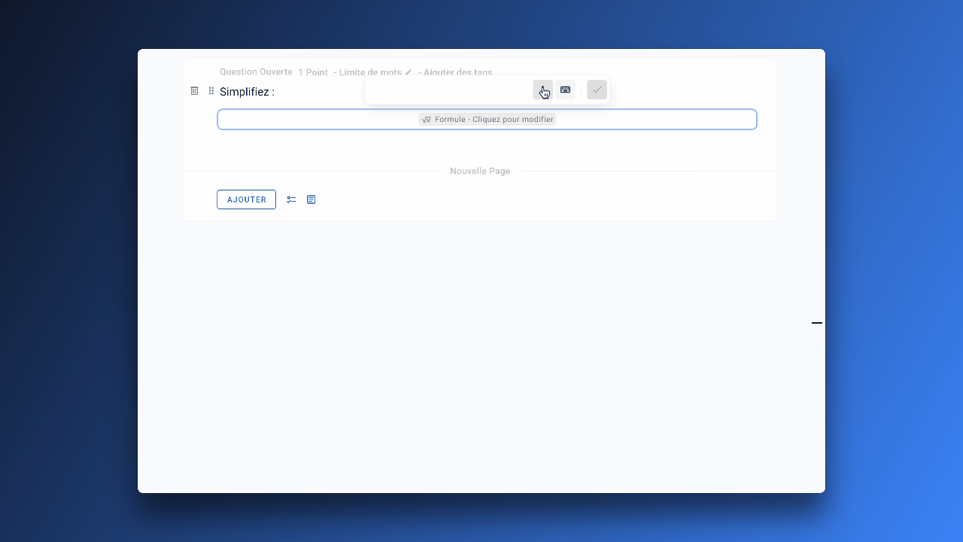The width and height of the screenshot is (963, 542).
Task: Click the drag handle beside 'Simplifiez :'
Action: pos(211,91)
